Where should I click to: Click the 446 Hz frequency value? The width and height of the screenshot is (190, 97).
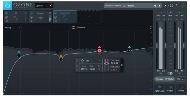tap(84, 69)
